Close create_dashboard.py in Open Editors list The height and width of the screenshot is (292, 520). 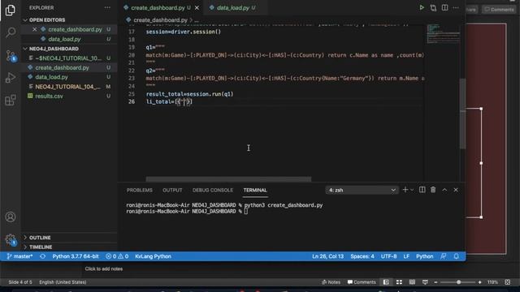[x=34, y=29]
